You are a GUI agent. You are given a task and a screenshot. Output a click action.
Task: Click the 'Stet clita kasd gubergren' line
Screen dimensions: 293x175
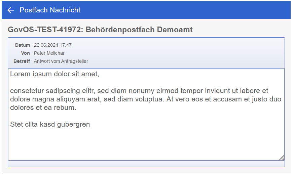tap(50, 125)
